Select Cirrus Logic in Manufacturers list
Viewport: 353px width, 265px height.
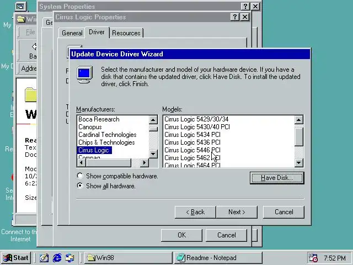click(x=94, y=150)
